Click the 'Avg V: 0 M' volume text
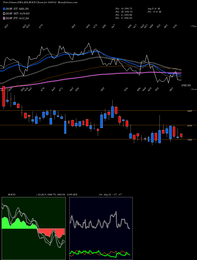Image resolution: width=197 pixels, height=260 pixels. pyautogui.click(x=154, y=9)
